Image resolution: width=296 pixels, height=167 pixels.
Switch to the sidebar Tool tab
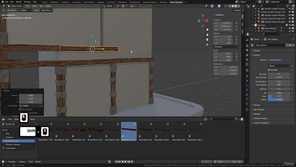[x=242, y=24]
